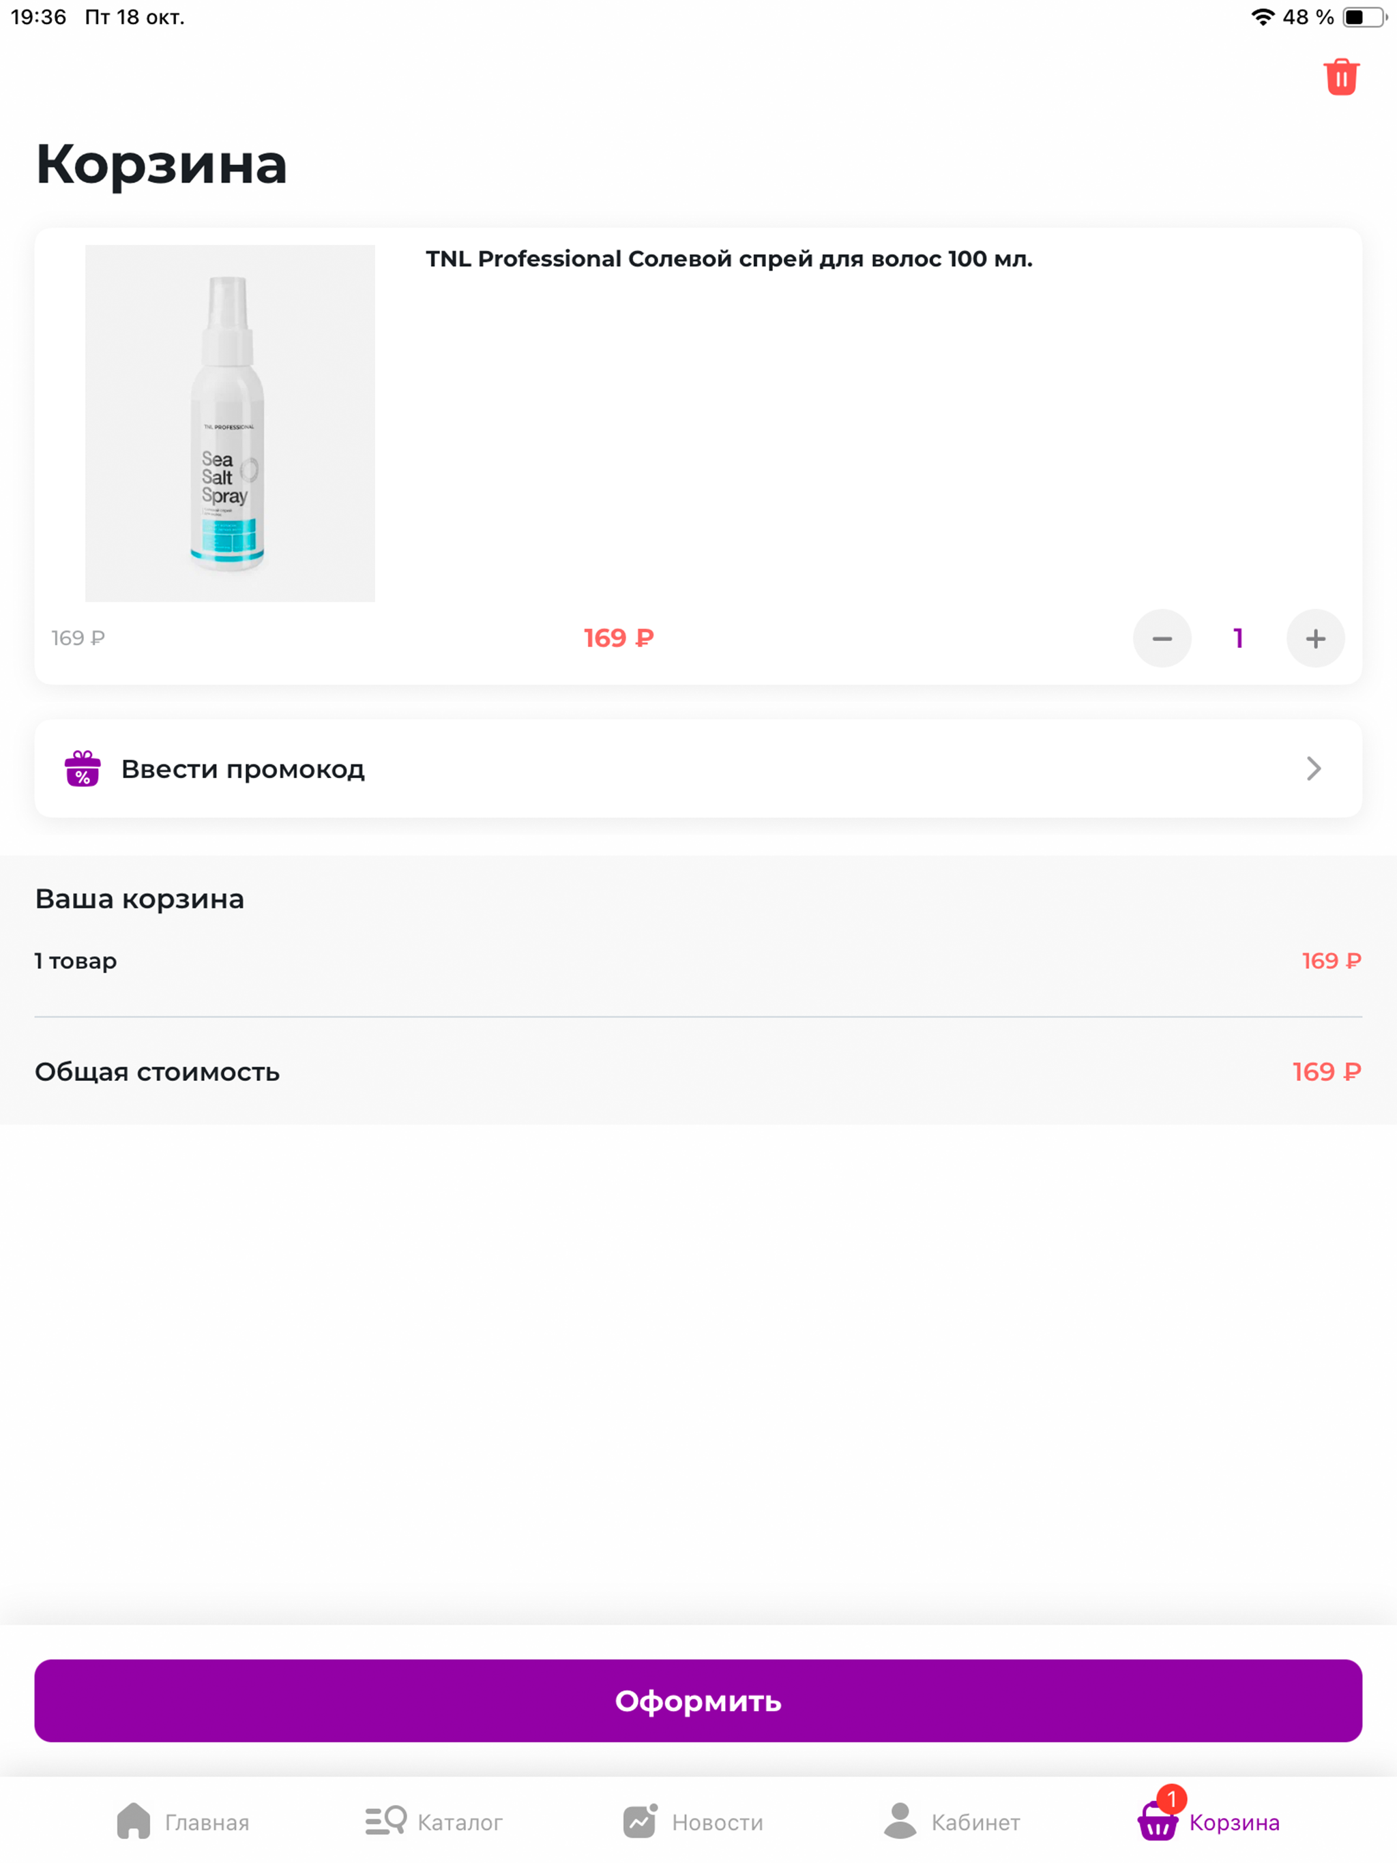1397x1863 pixels.
Task: Go to the Главная tab label
Action: coord(207,1823)
